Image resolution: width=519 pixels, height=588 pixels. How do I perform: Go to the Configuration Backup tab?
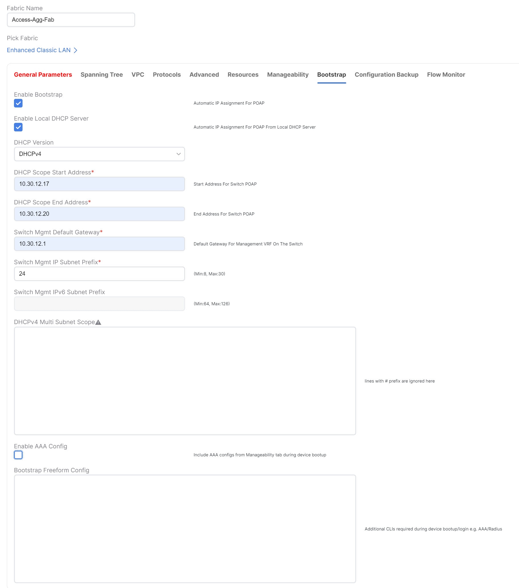387,74
